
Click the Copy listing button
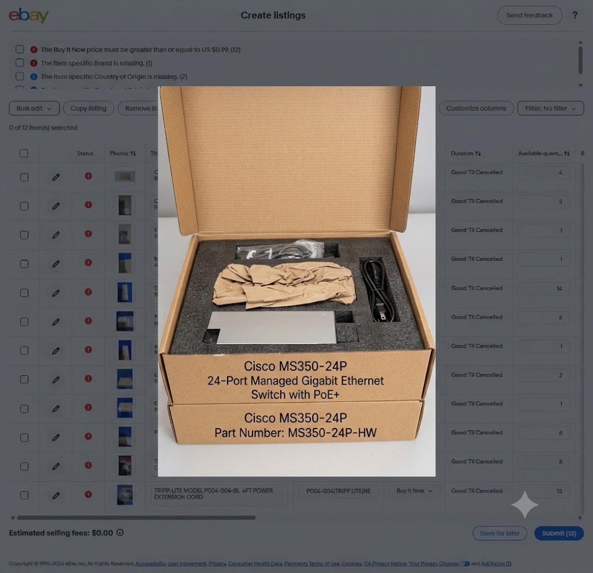pos(89,108)
